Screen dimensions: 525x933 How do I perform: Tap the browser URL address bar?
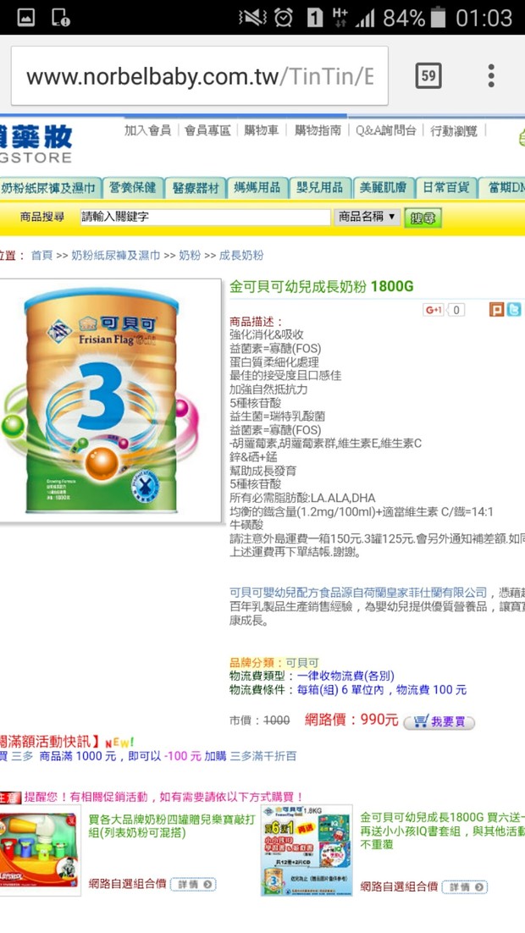point(199,76)
